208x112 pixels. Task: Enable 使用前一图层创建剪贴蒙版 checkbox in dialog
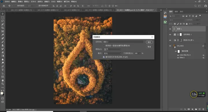click(x=104, y=46)
